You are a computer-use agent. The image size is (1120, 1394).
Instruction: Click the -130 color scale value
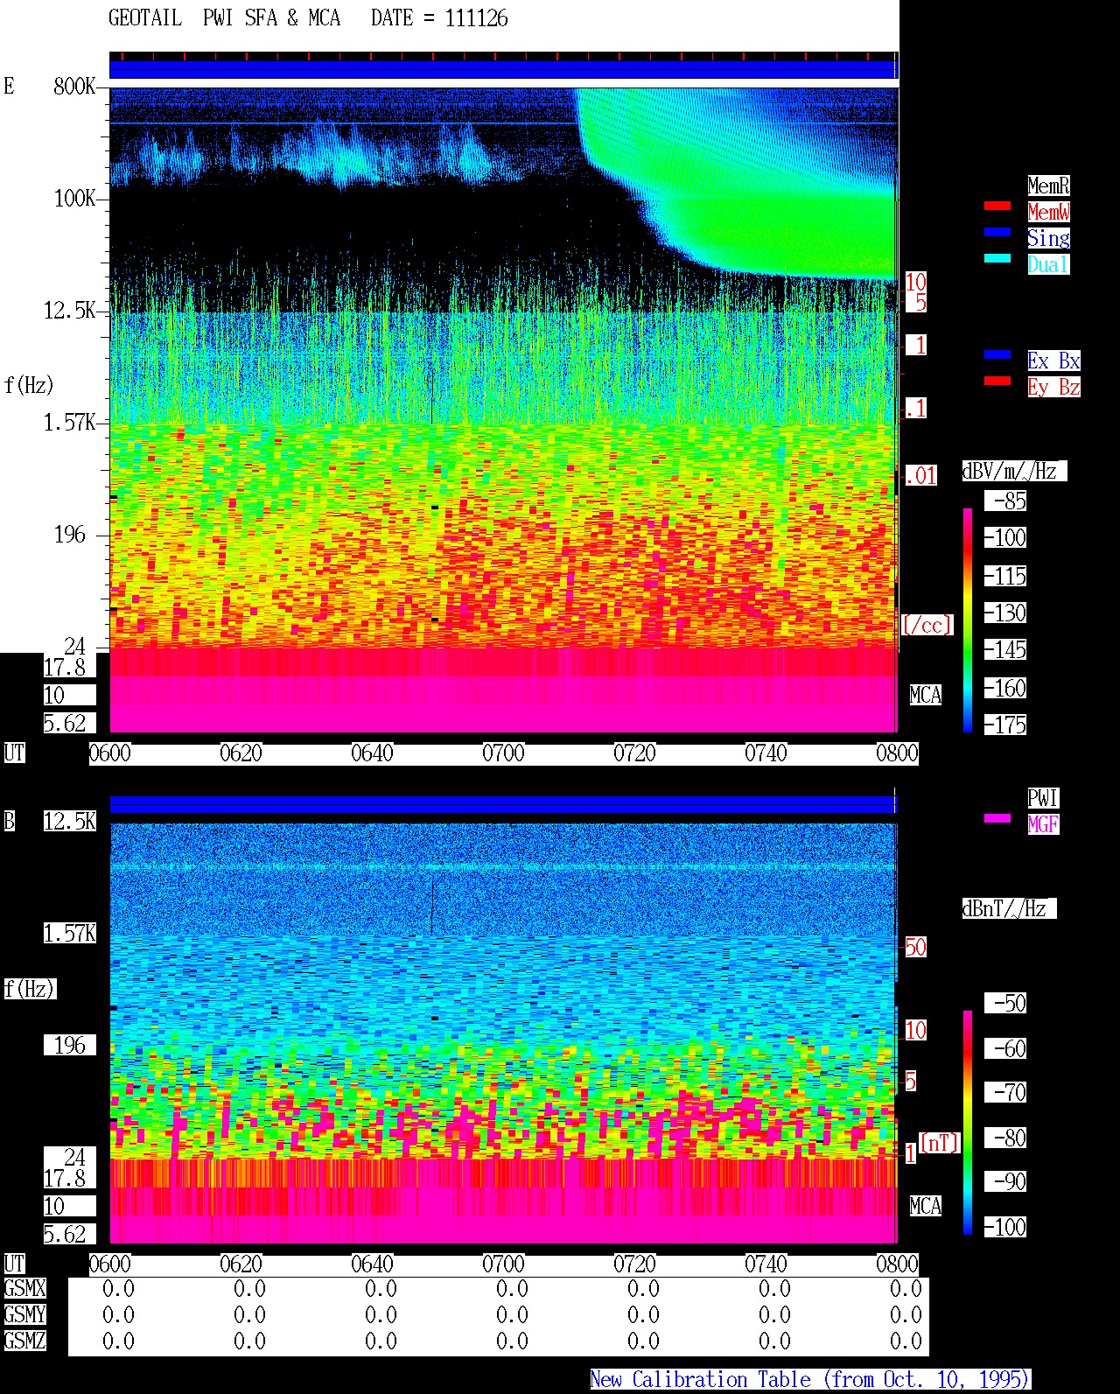[x=1005, y=613]
